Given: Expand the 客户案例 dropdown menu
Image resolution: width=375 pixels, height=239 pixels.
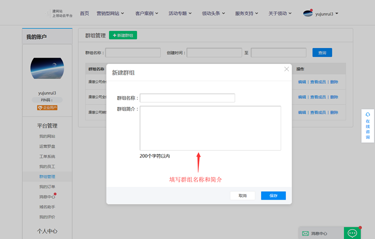Looking at the screenshot, I should coord(146,14).
